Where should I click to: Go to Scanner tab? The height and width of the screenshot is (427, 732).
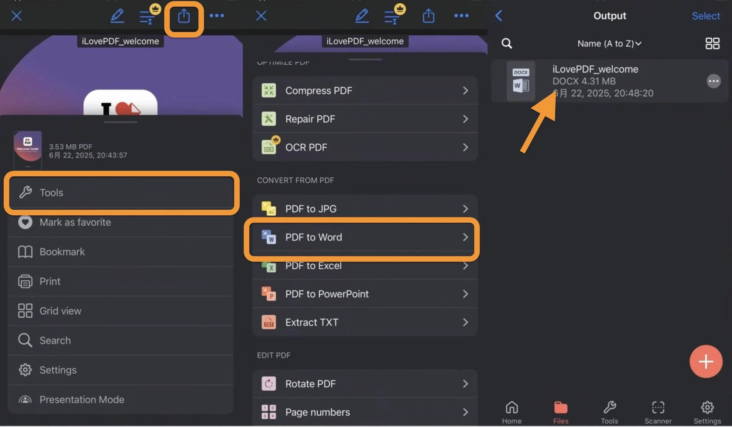658,413
